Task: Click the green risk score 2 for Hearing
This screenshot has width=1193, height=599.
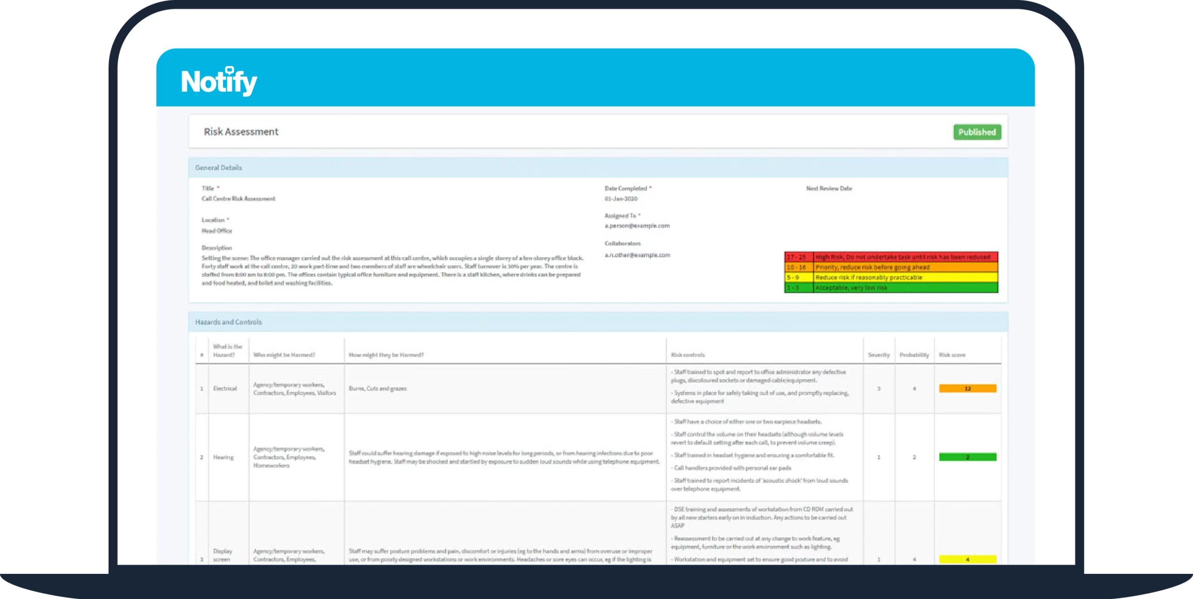Action: pyautogui.click(x=967, y=457)
